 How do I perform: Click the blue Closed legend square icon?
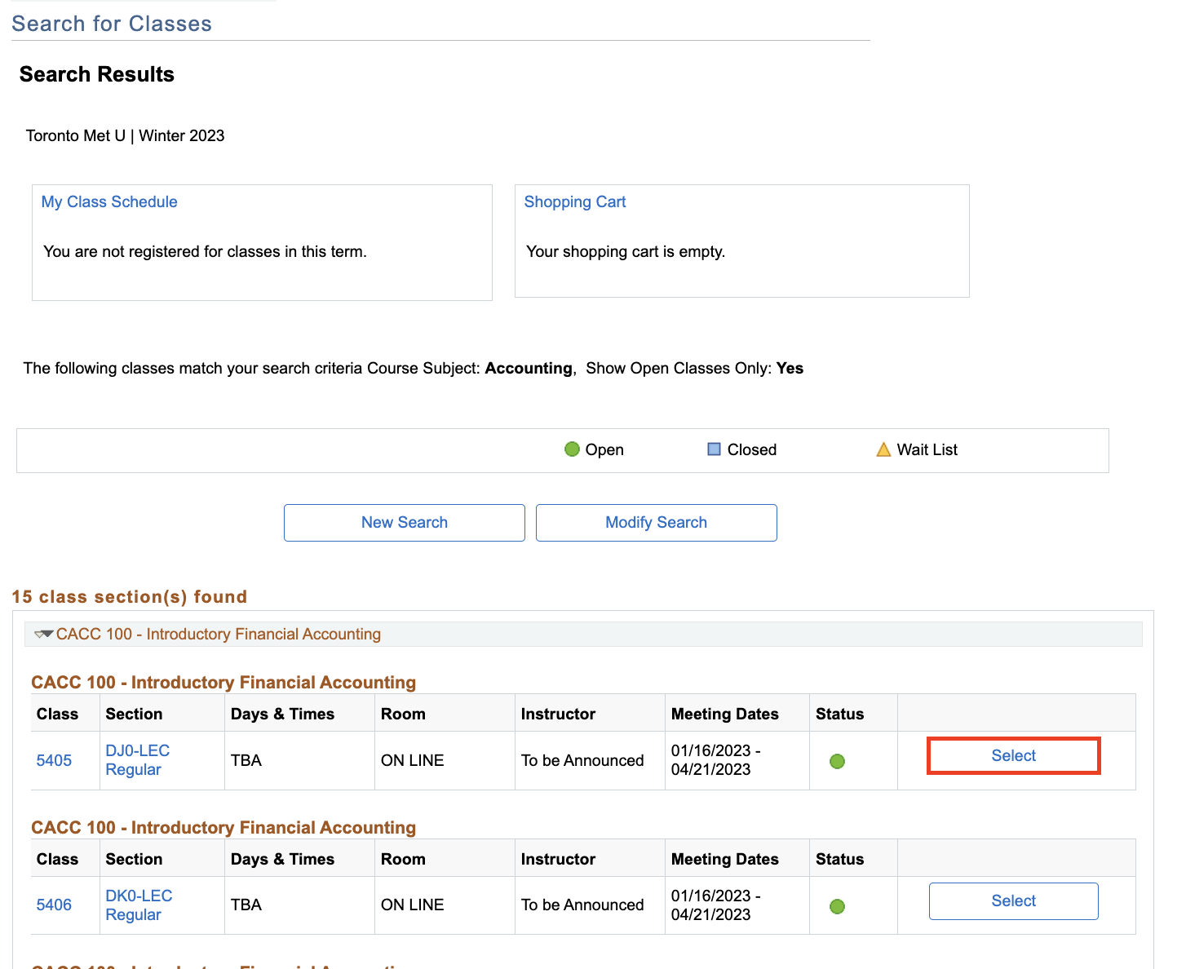714,449
